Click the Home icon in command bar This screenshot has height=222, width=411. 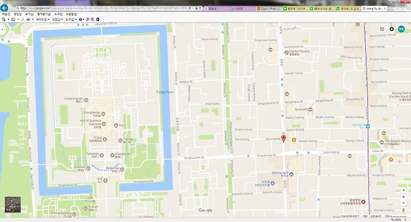click(x=3, y=19)
